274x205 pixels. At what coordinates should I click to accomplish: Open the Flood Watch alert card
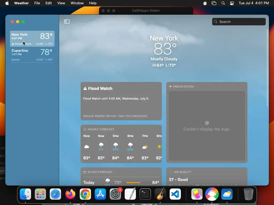(x=121, y=101)
